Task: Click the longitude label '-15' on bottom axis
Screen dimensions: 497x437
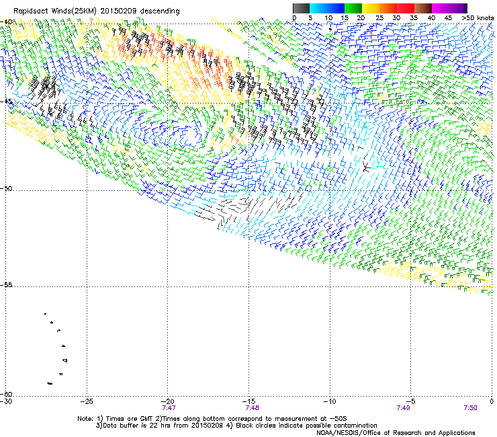Action: pyautogui.click(x=248, y=401)
